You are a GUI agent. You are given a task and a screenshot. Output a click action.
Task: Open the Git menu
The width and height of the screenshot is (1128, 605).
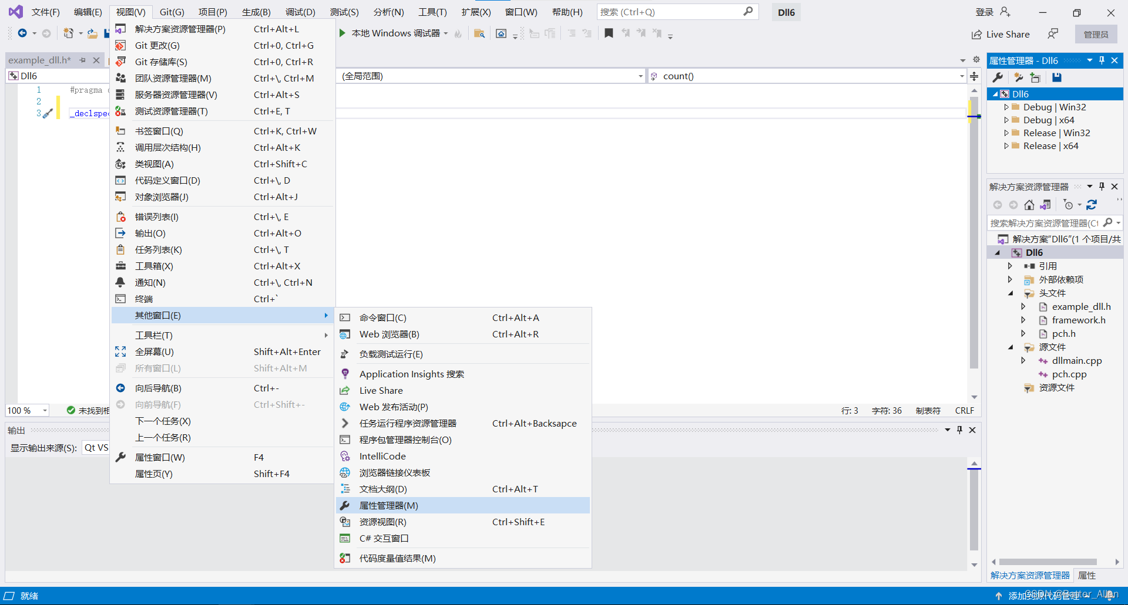(x=171, y=11)
